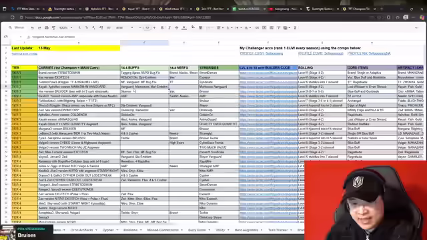Open the Missed-Connections sheet tab

coord(163,230)
